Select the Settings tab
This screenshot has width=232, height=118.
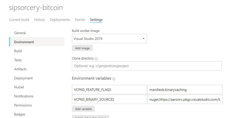[96, 20]
